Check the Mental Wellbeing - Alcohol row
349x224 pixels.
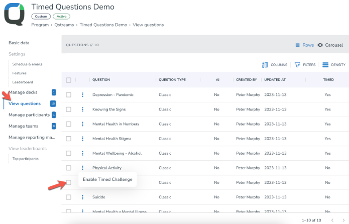[69, 153]
